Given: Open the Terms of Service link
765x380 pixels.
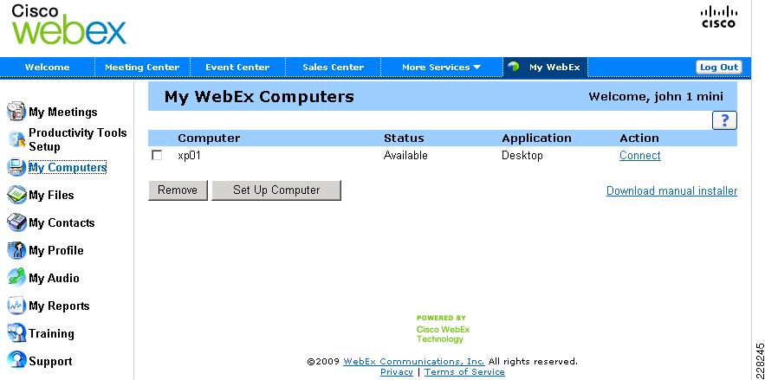Looking at the screenshot, I should click(464, 371).
